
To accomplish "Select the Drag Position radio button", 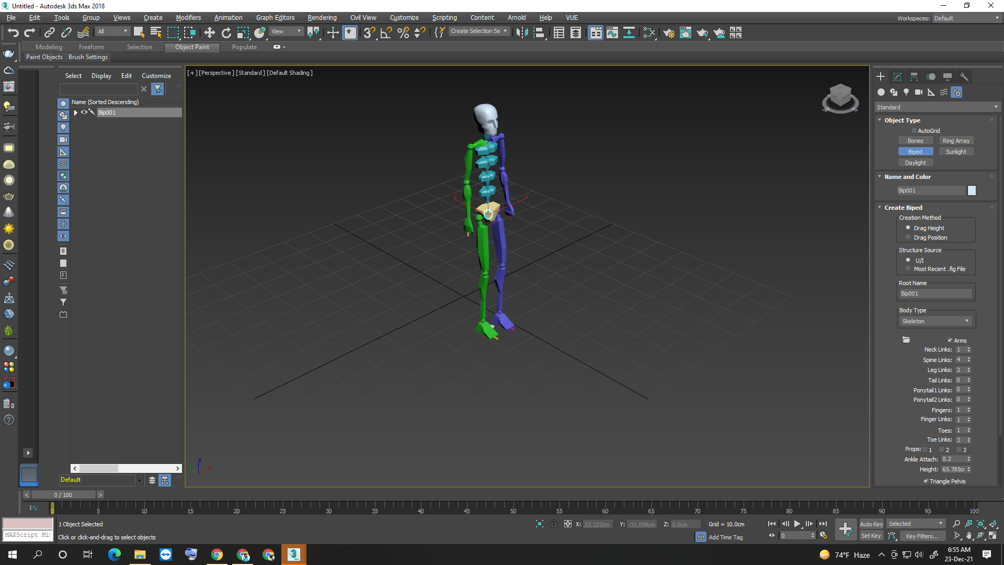I will click(x=908, y=238).
